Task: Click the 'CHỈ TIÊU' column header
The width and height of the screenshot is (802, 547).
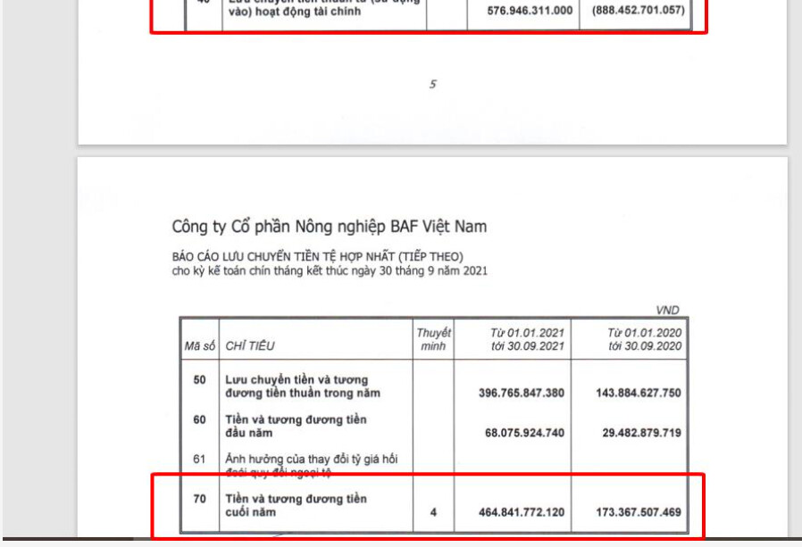Action: (x=250, y=346)
